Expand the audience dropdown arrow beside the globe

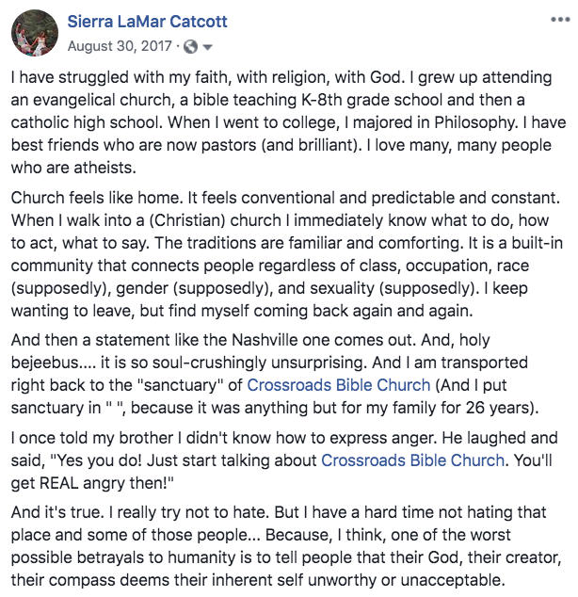coord(207,46)
